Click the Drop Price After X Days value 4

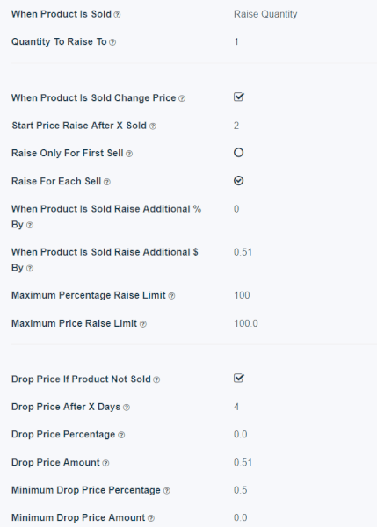236,407
